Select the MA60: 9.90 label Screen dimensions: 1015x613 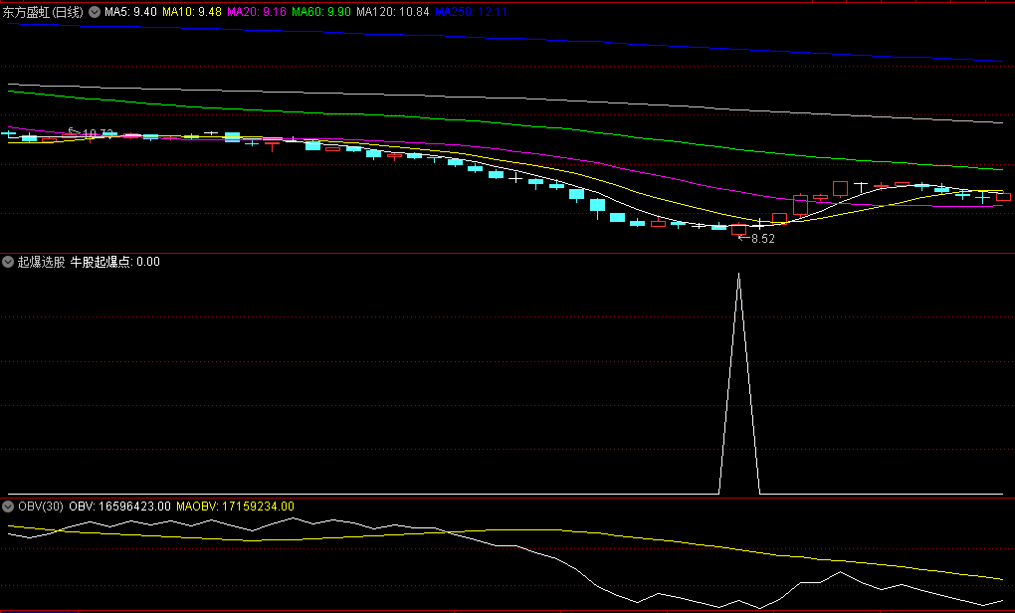pos(321,12)
